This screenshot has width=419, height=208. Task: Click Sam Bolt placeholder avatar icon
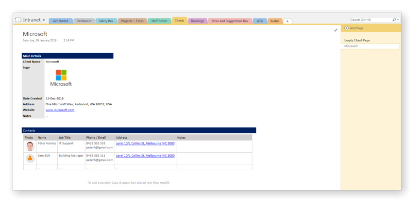pos(30,158)
